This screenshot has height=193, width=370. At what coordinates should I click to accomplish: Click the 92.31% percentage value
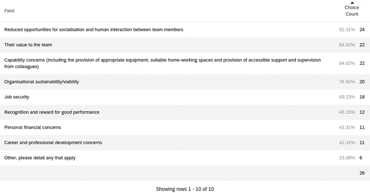click(x=347, y=29)
